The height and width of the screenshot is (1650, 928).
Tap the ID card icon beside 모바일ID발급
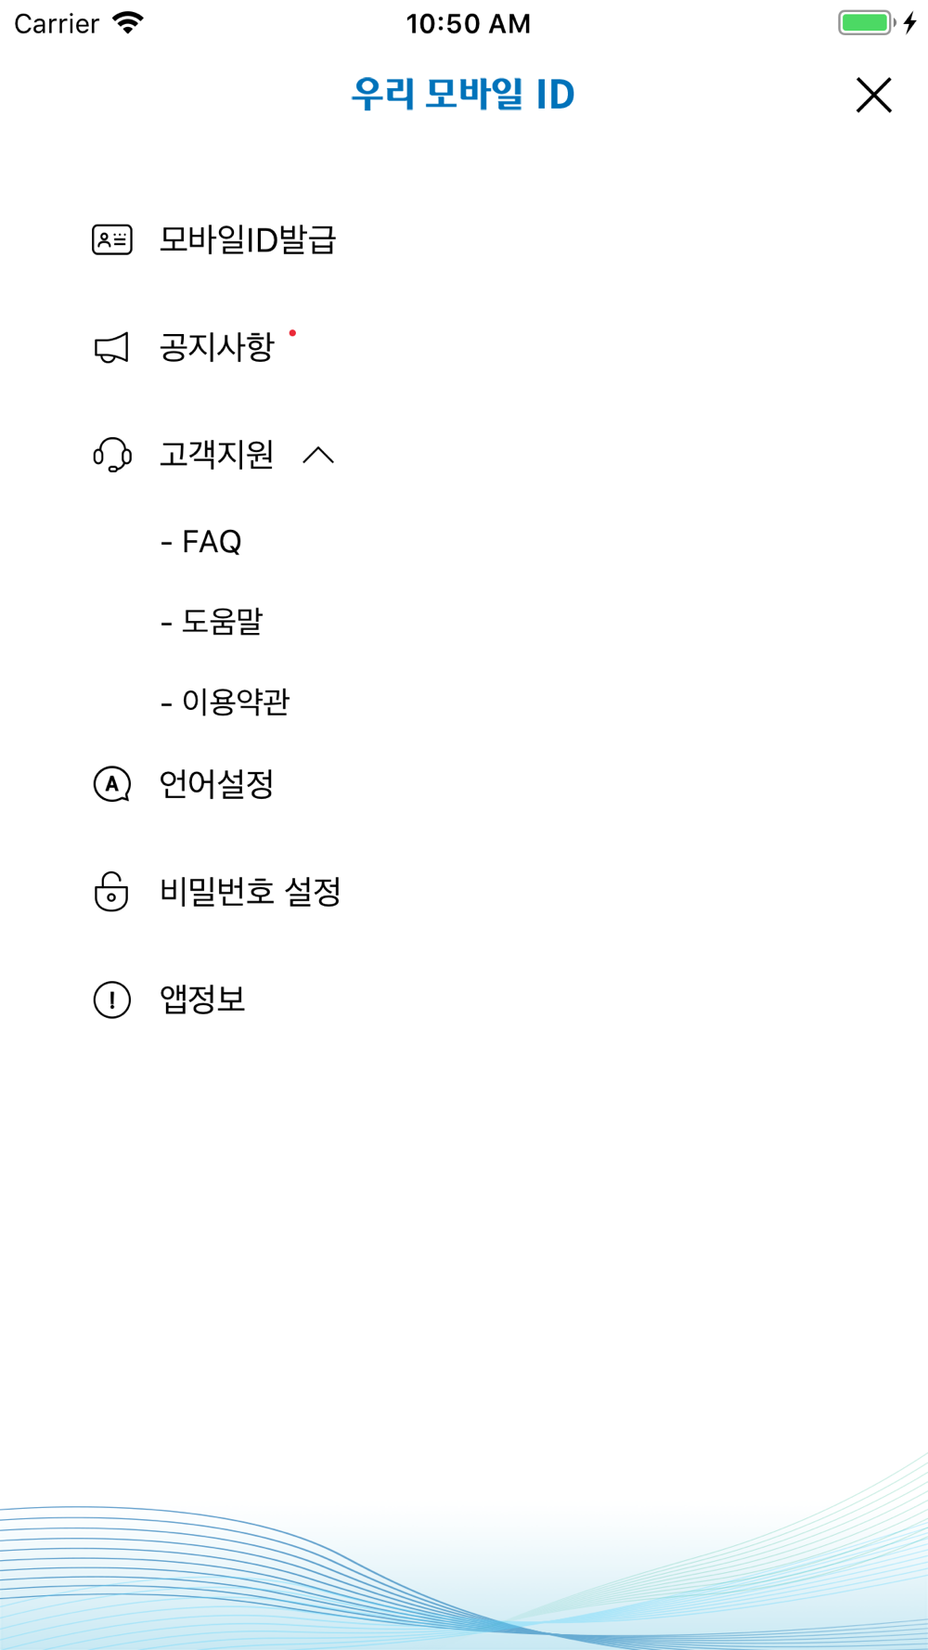[111, 240]
